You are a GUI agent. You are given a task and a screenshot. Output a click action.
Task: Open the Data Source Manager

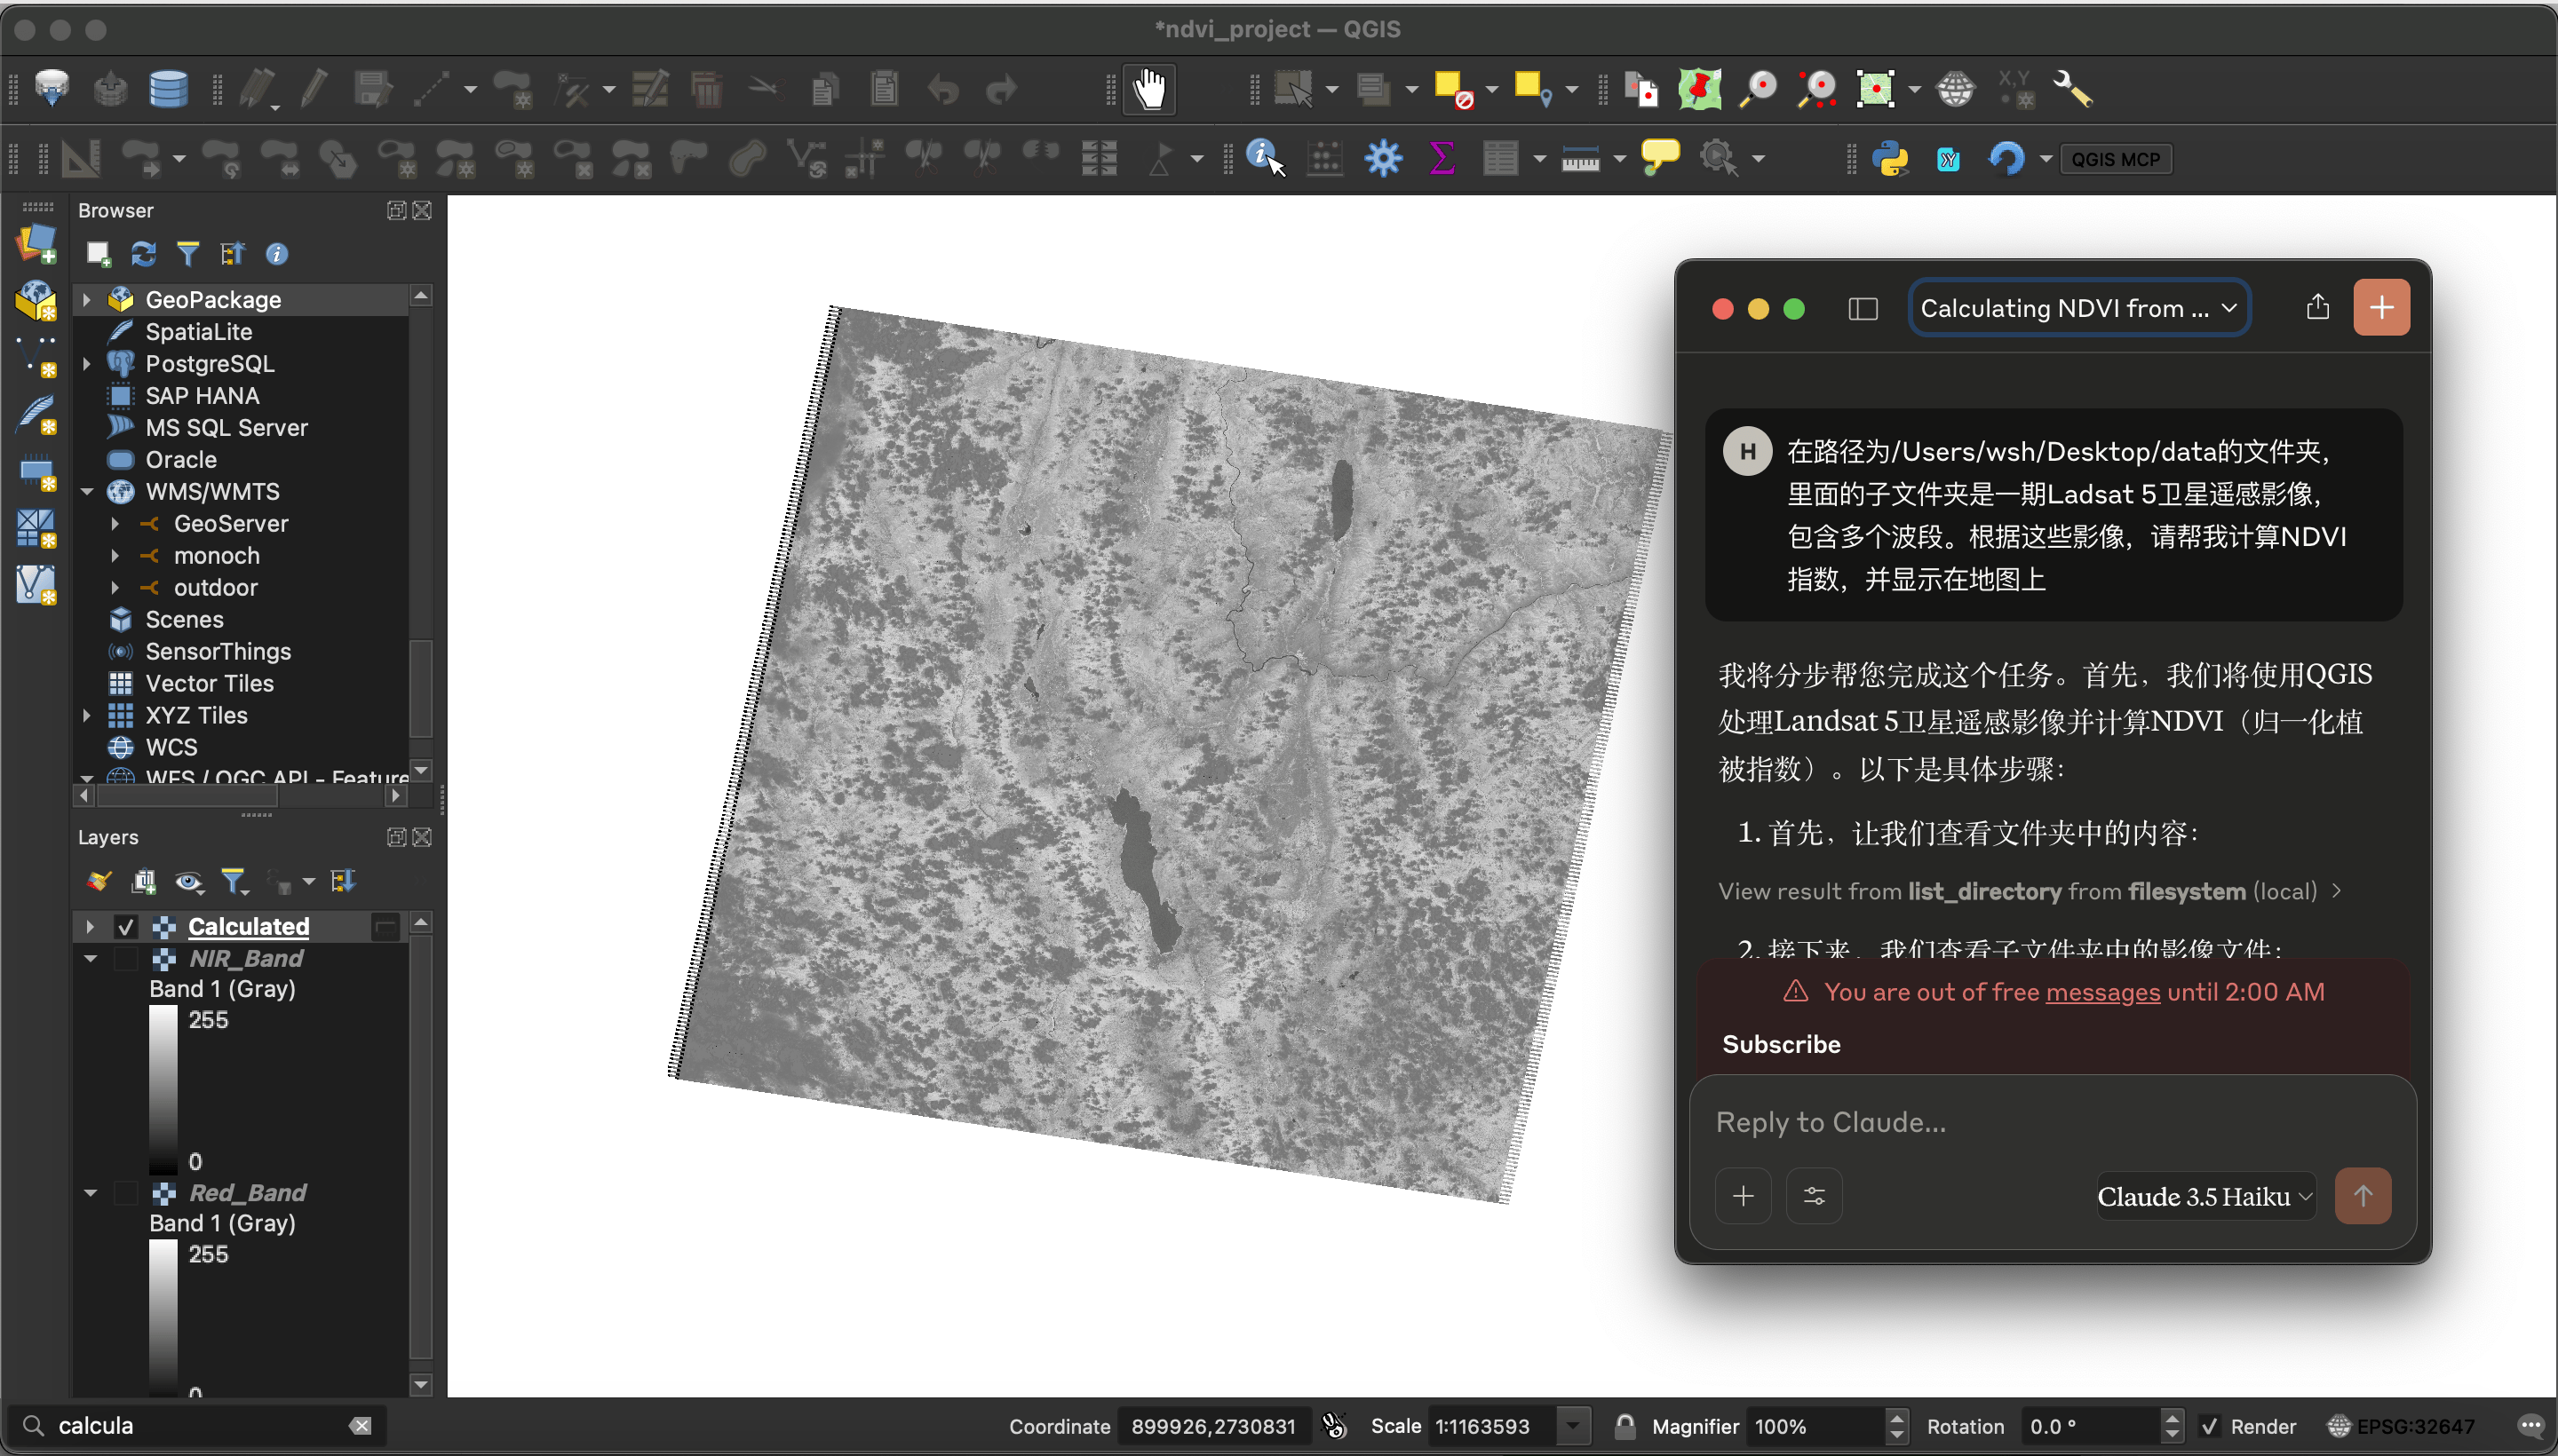[x=52, y=89]
